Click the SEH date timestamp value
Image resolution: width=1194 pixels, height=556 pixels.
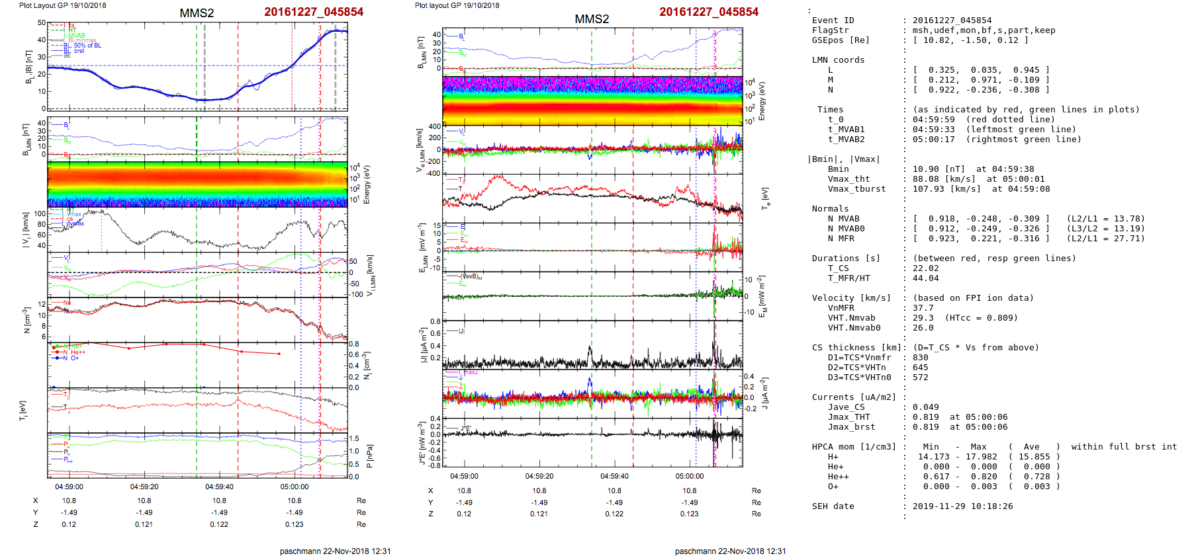(x=962, y=506)
